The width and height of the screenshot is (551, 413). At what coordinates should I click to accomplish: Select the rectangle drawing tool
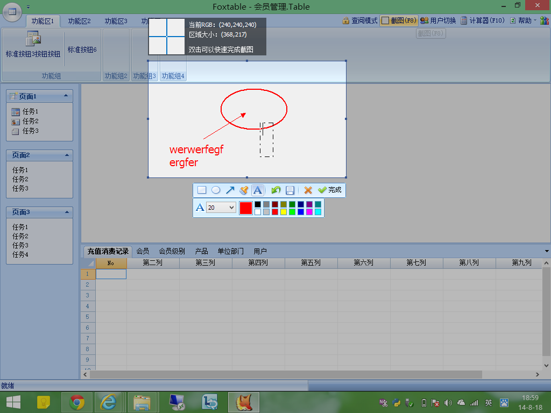(x=202, y=190)
